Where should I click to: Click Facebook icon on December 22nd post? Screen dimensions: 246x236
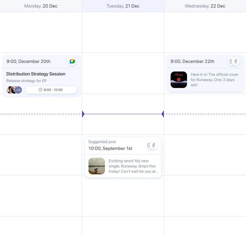click(236, 61)
